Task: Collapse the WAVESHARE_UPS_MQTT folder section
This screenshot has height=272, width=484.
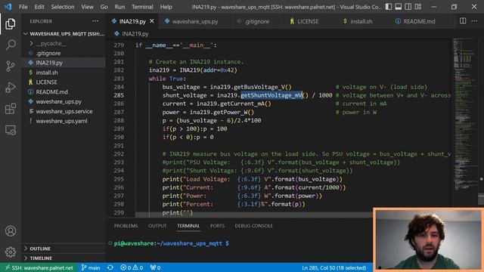Action: 64,33
